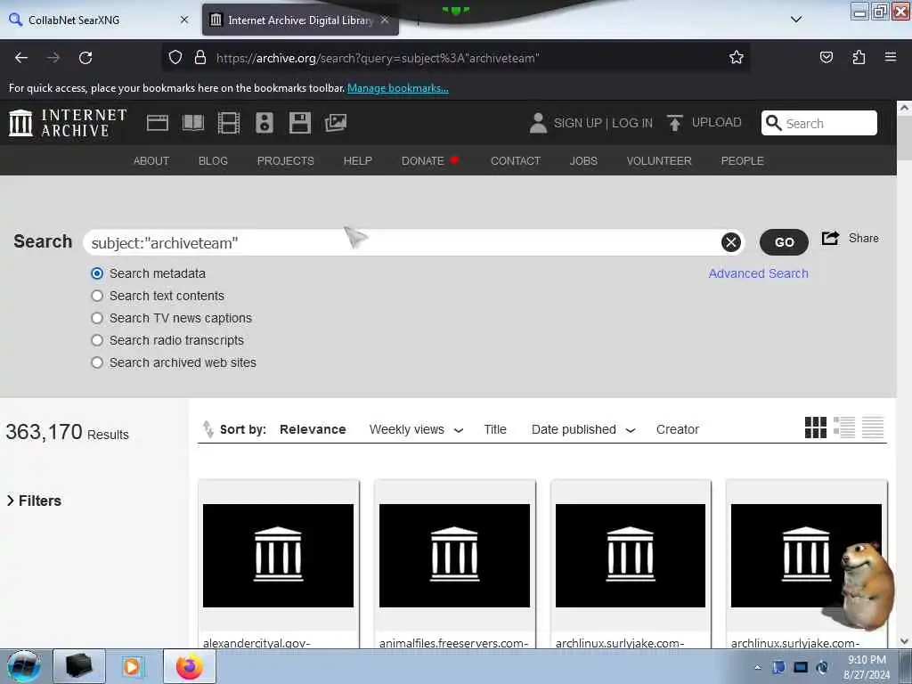Click the Manage bookmarks link

coord(398,88)
